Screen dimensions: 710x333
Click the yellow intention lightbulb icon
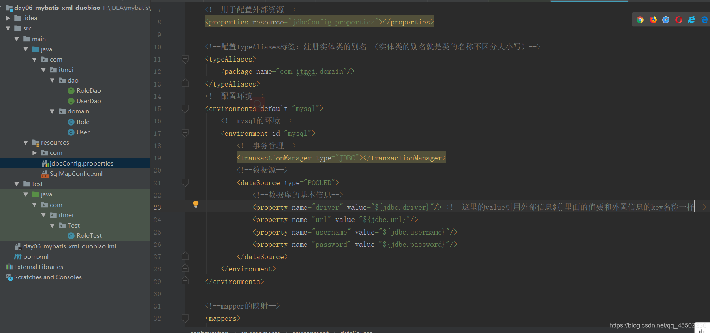[x=195, y=204]
